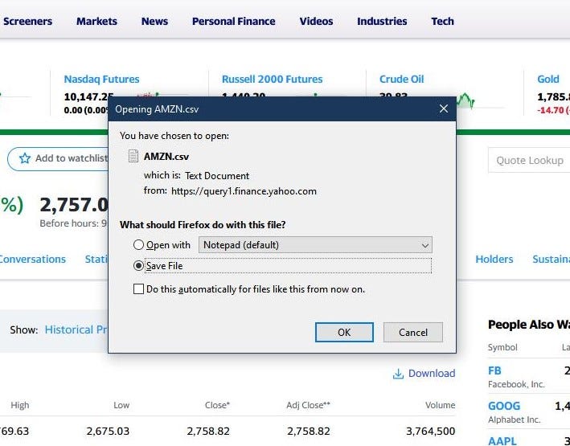Select the Open with radio button

(x=138, y=244)
